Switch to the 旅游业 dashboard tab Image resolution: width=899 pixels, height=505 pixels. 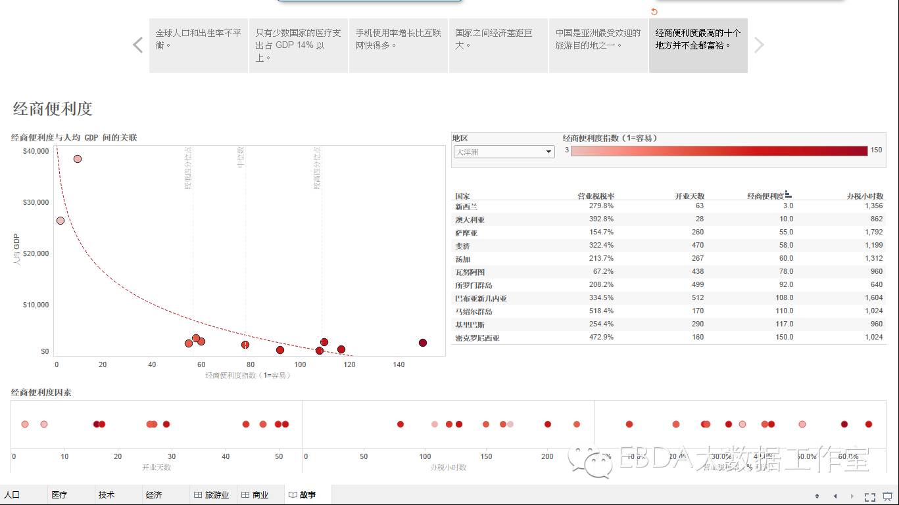210,495
